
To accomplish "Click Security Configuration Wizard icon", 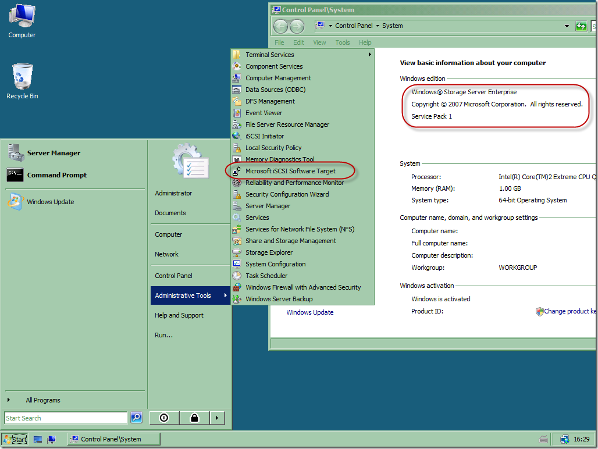I will 237,194.
